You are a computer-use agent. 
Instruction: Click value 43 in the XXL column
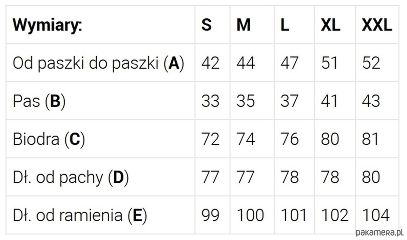[371, 101]
